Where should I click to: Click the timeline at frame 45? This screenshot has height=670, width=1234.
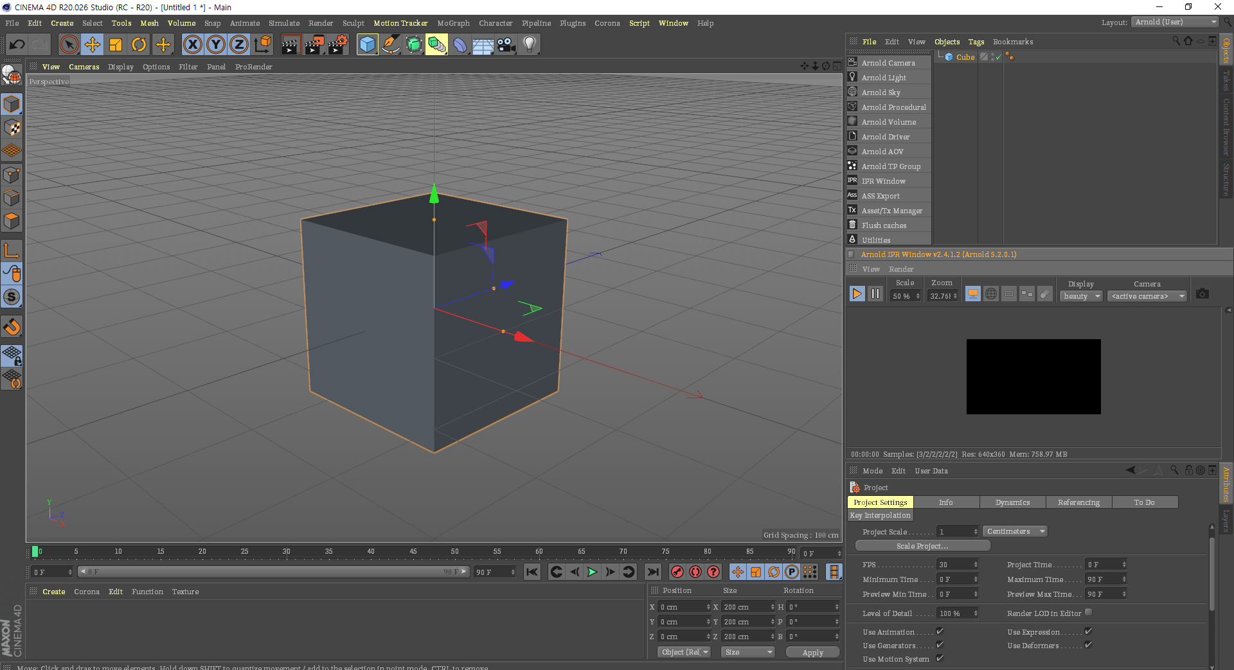click(x=413, y=552)
